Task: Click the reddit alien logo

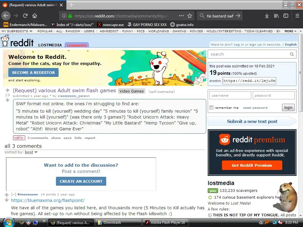Action: [5, 41]
